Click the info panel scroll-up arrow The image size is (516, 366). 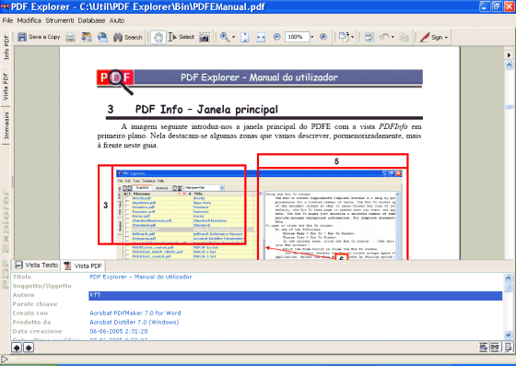pos(509,278)
